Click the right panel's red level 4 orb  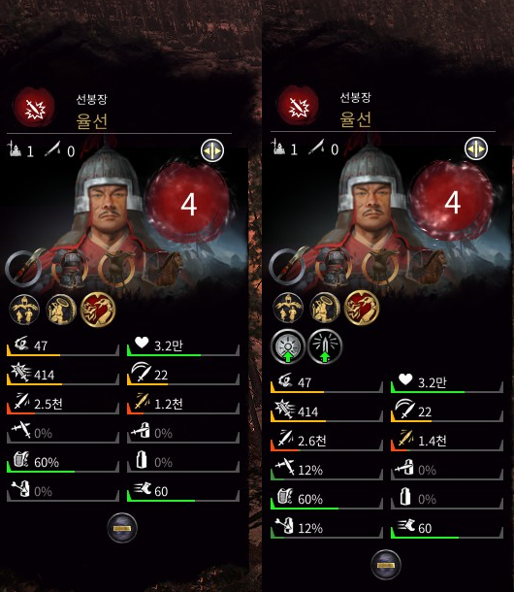[452, 202]
